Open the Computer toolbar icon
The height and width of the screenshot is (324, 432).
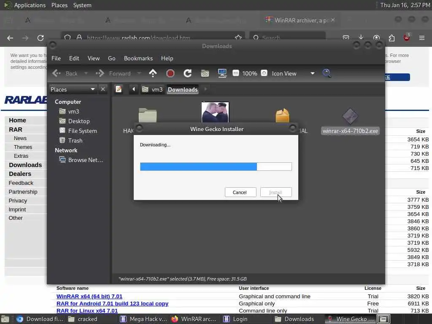[x=222, y=73]
